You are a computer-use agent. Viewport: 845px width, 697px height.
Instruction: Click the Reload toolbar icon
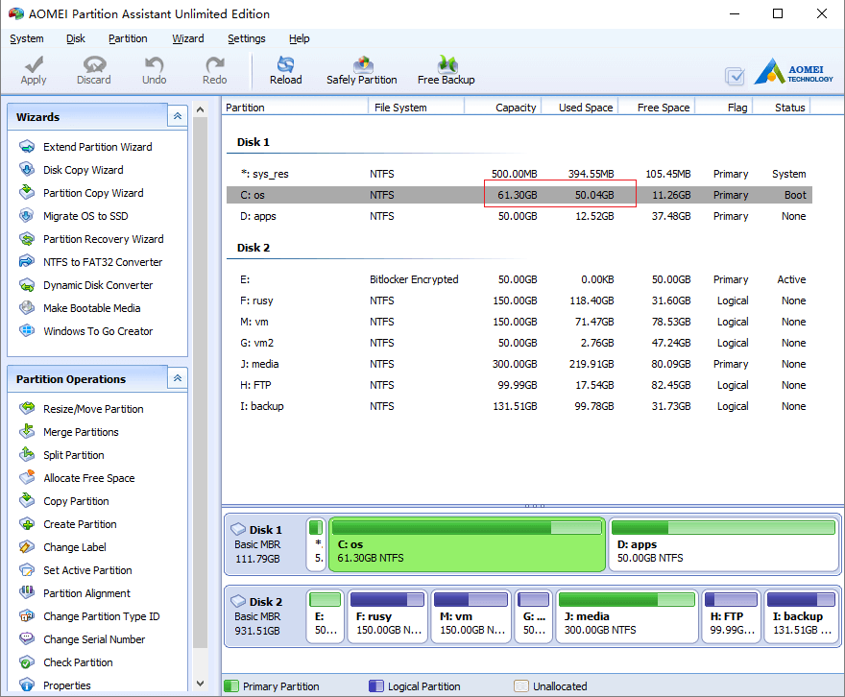[x=285, y=64]
